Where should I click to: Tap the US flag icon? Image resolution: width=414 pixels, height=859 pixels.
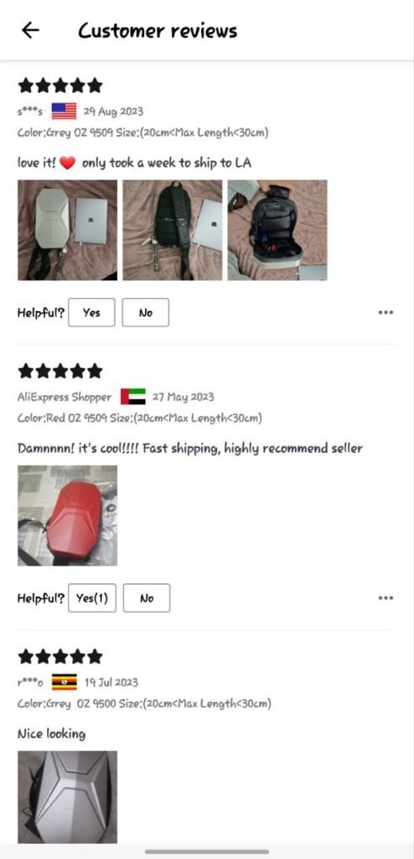point(64,112)
